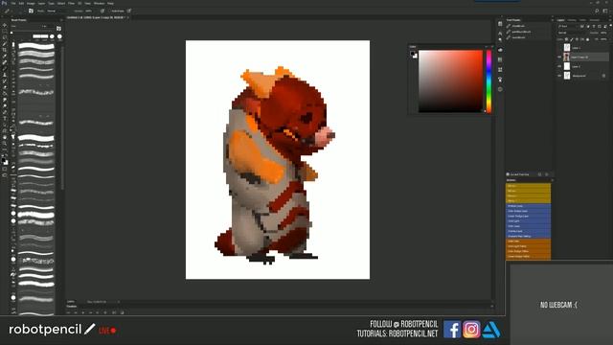Pick a color in the Color panel field

point(451,80)
